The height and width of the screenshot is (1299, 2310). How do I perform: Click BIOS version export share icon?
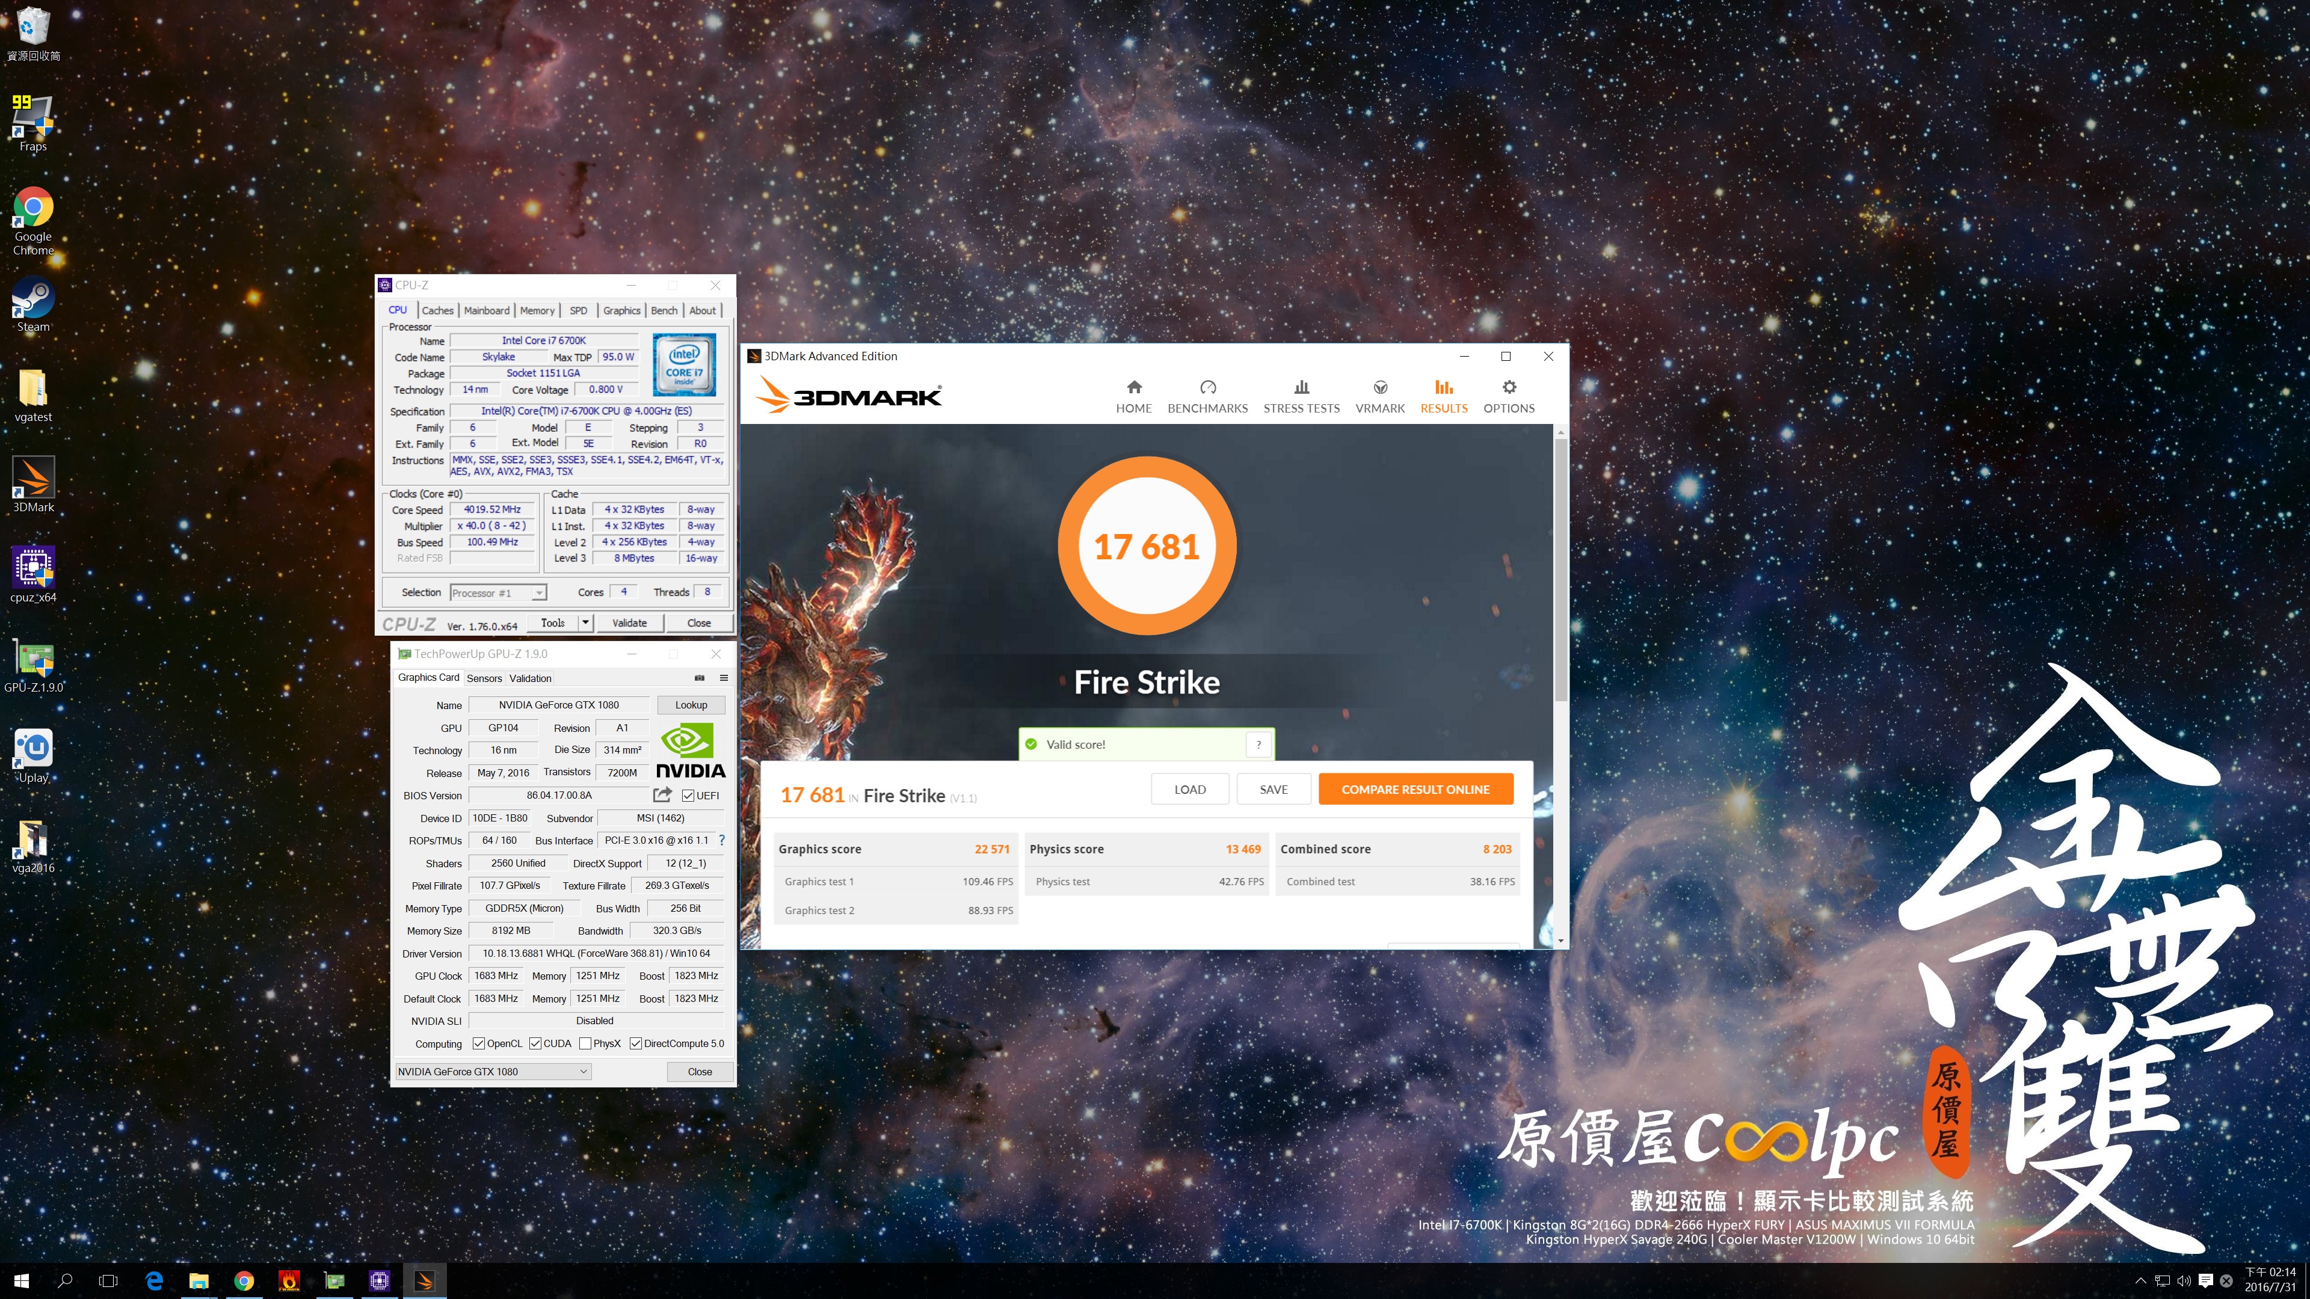[x=662, y=794]
